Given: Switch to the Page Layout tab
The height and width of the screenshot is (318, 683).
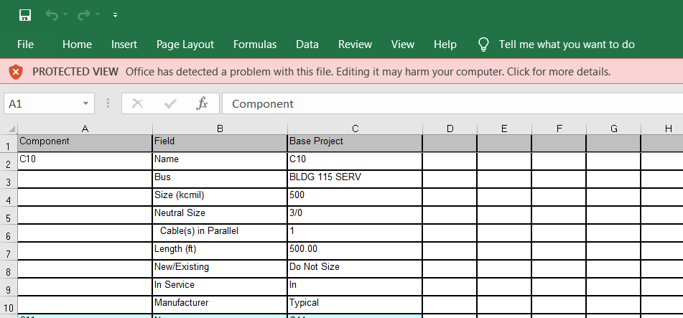Looking at the screenshot, I should (x=185, y=45).
